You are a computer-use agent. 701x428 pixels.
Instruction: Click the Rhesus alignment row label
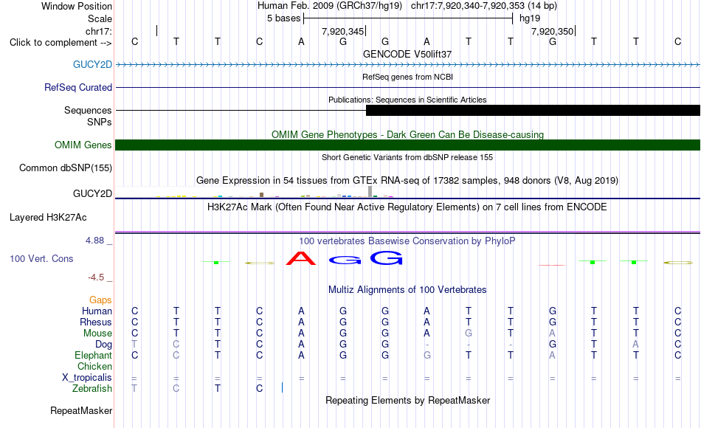click(96, 322)
